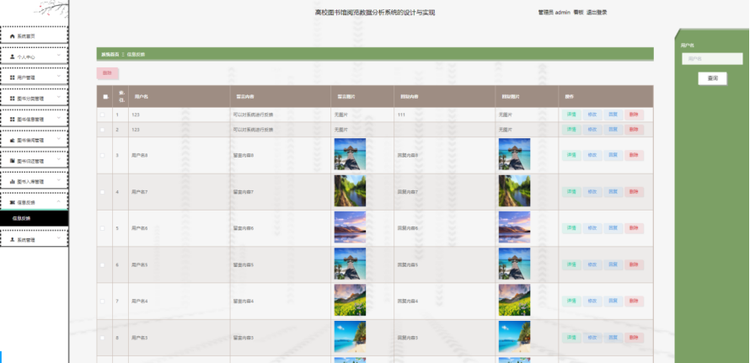Click 修改 for row 用户名7
The height and width of the screenshot is (363, 750).
click(592, 192)
